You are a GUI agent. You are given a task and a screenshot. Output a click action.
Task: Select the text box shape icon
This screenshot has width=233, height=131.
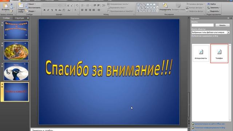point(138,4)
